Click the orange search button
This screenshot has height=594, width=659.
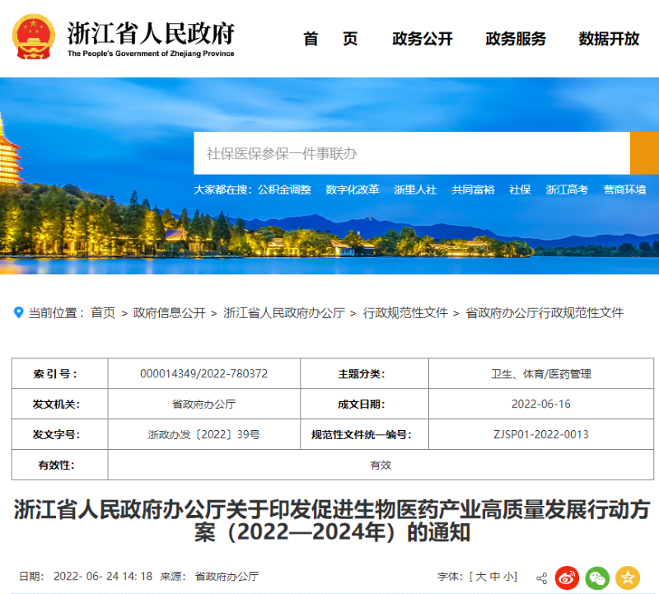pos(643,153)
